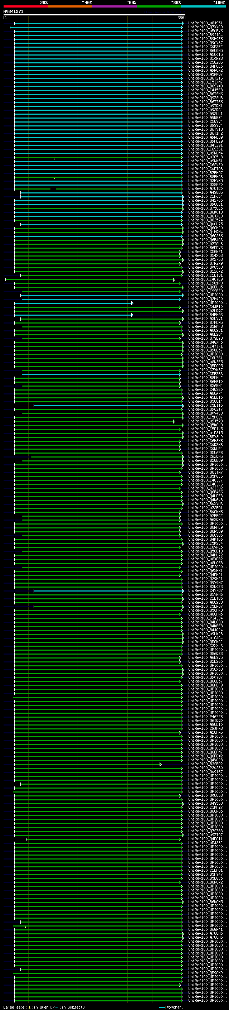Open hit UniRef100_A8J951
This screenshot has height=1010, width=229.
click(205, 23)
